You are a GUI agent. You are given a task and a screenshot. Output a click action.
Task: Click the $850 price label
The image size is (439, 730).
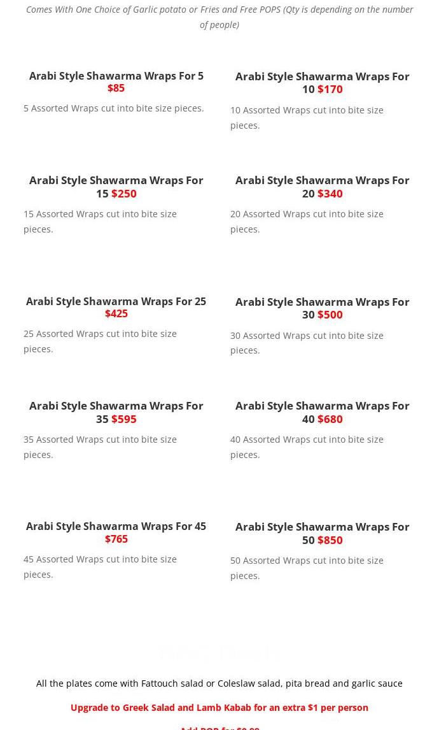click(x=330, y=540)
